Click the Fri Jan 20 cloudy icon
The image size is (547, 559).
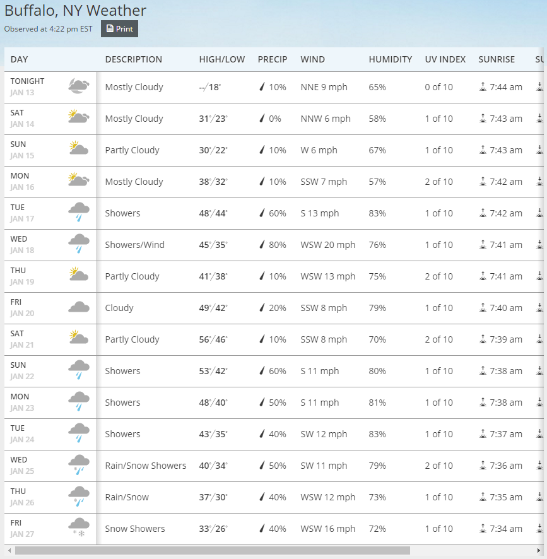coord(79,307)
